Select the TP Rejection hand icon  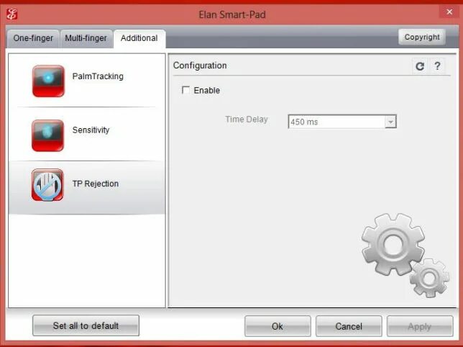click(47, 185)
